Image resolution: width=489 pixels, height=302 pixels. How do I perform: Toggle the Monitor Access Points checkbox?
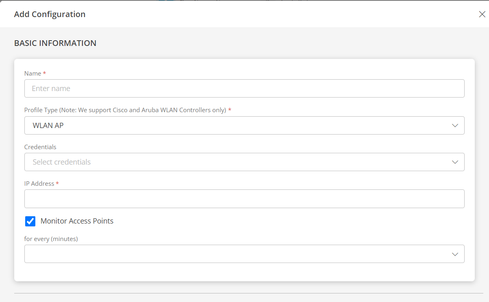coord(30,221)
